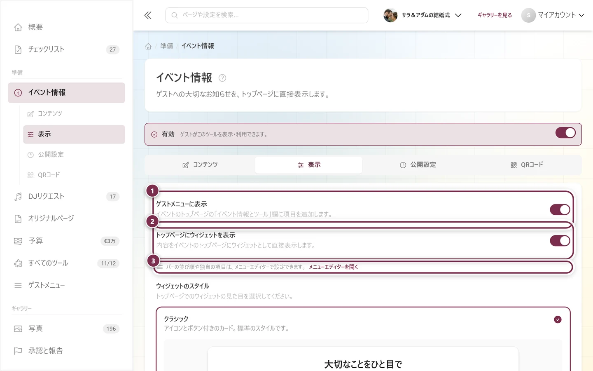The width and height of the screenshot is (593, 371).
Task: Open ギャラリーを見る link
Action: pos(495,15)
